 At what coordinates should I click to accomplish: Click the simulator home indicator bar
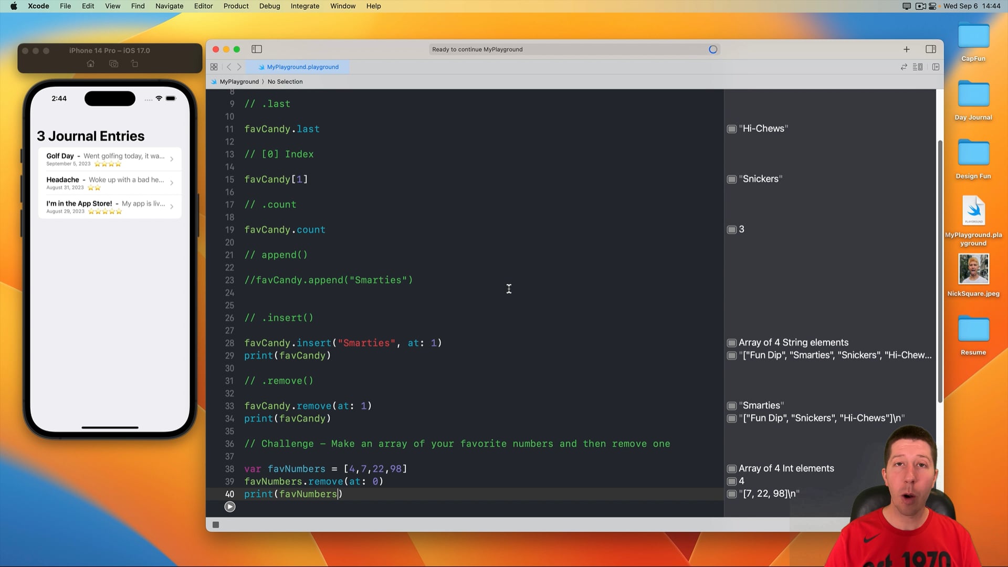[x=110, y=428]
